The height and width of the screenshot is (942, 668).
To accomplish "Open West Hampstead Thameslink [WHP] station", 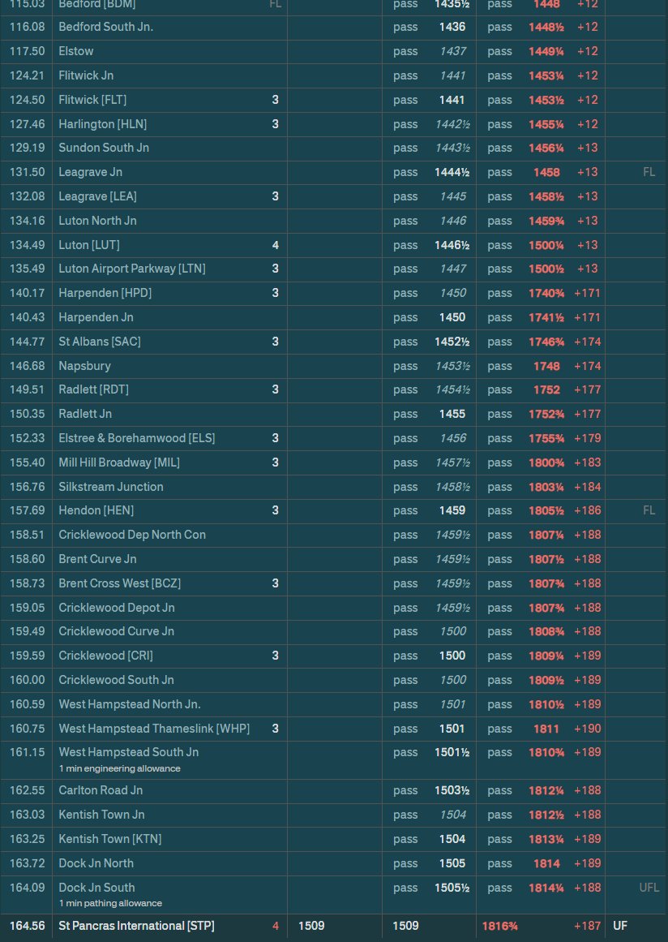I will click(x=154, y=729).
